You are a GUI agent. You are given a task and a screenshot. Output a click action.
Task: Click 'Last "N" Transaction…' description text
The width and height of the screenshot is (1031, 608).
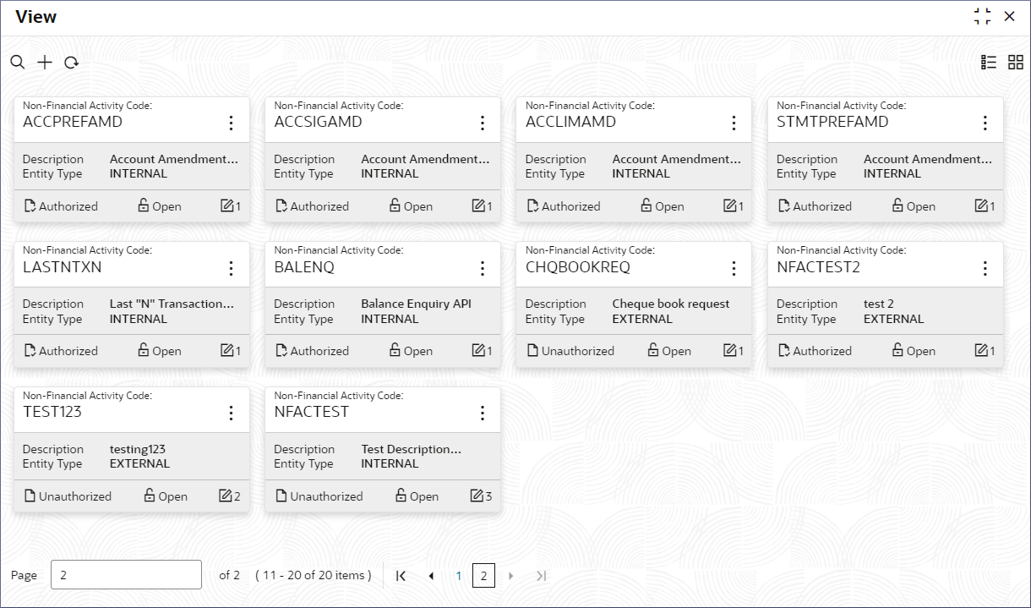coord(172,304)
